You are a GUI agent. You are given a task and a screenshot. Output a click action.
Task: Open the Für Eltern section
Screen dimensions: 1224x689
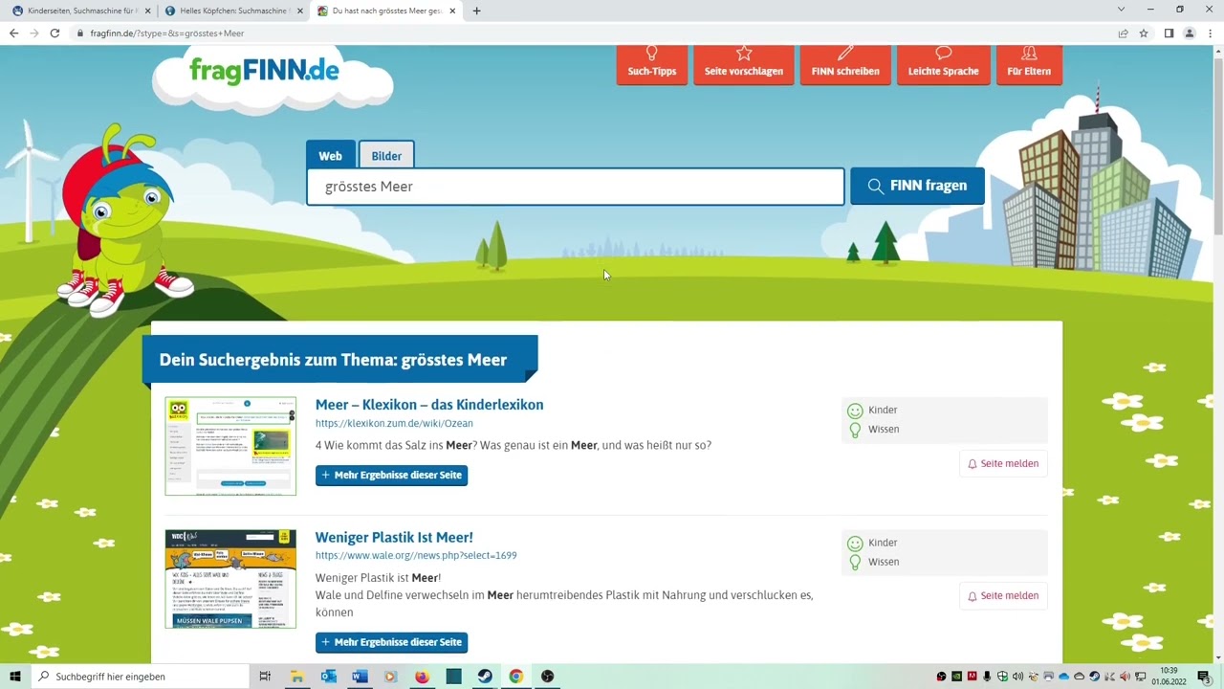pyautogui.click(x=1029, y=64)
